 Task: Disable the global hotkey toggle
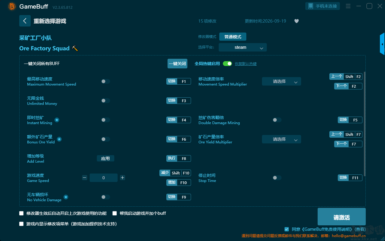(x=227, y=64)
